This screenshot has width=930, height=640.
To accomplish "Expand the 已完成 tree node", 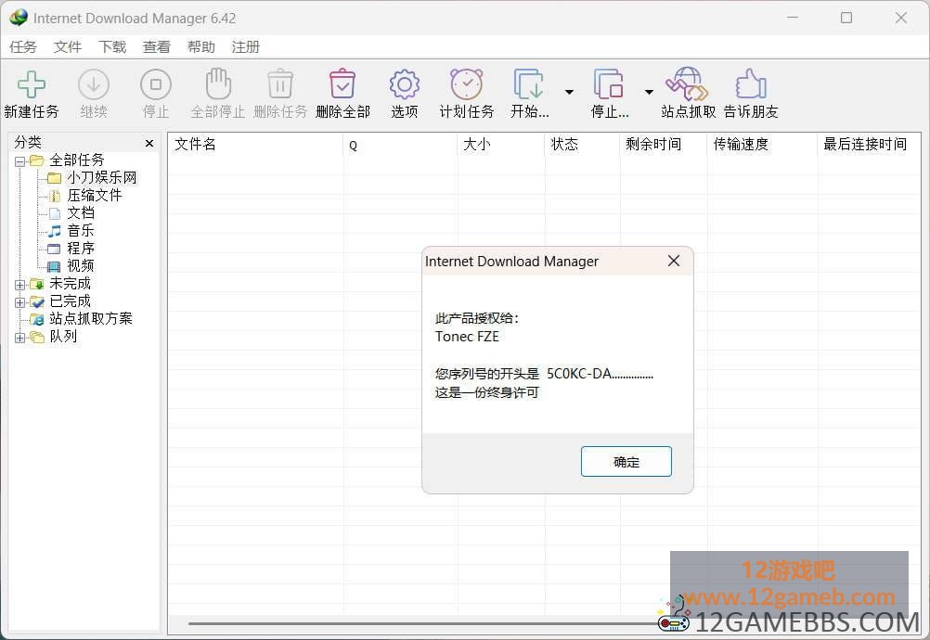I will [19, 302].
